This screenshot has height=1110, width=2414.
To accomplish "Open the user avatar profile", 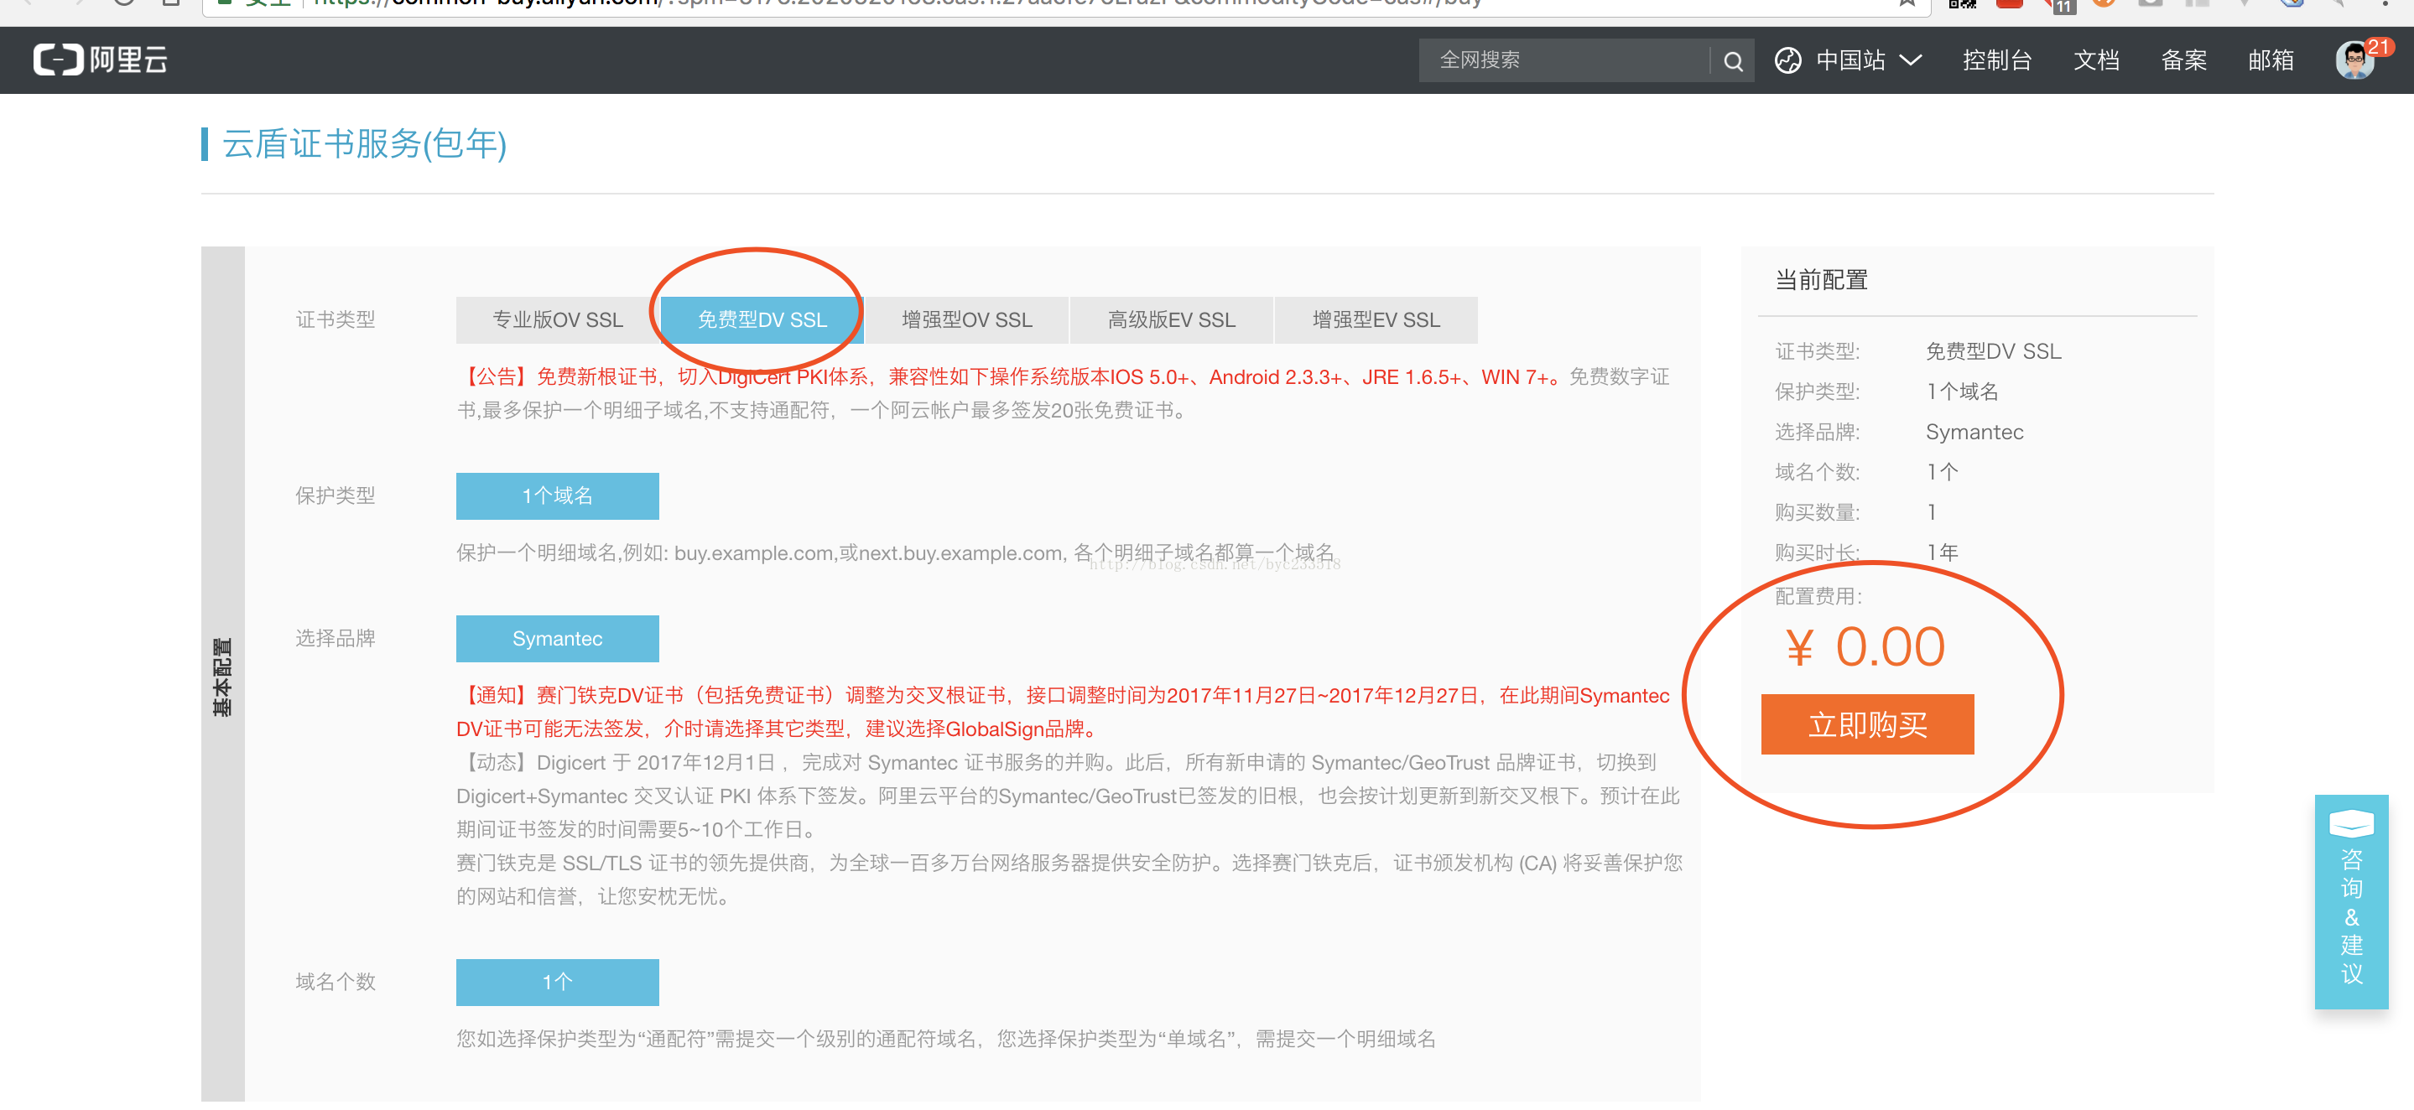I will (x=2354, y=61).
